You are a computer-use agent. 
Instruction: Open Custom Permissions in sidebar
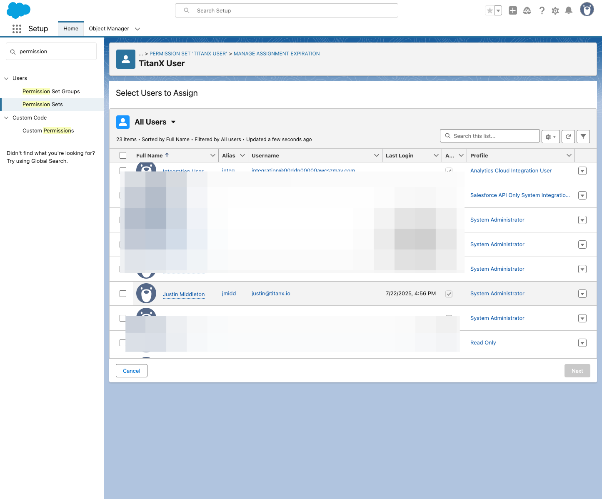tap(48, 131)
